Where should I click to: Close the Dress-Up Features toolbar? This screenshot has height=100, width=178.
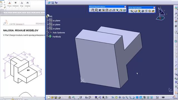point(154,7)
